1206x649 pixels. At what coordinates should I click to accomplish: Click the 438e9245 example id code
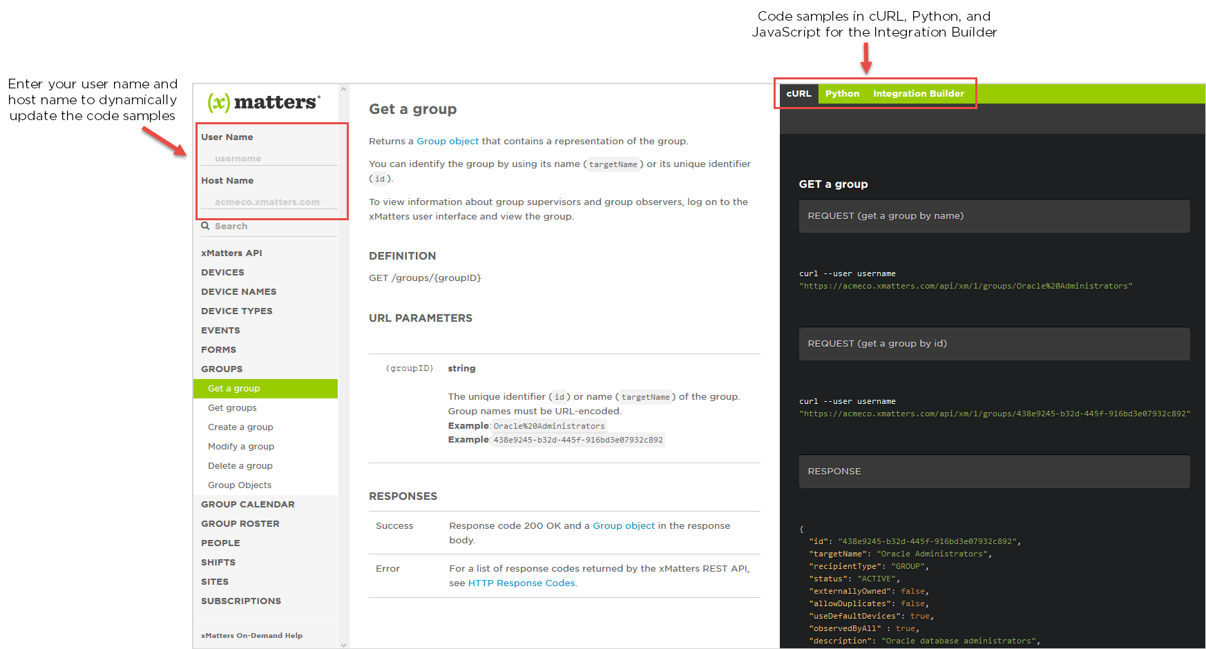tap(578, 440)
